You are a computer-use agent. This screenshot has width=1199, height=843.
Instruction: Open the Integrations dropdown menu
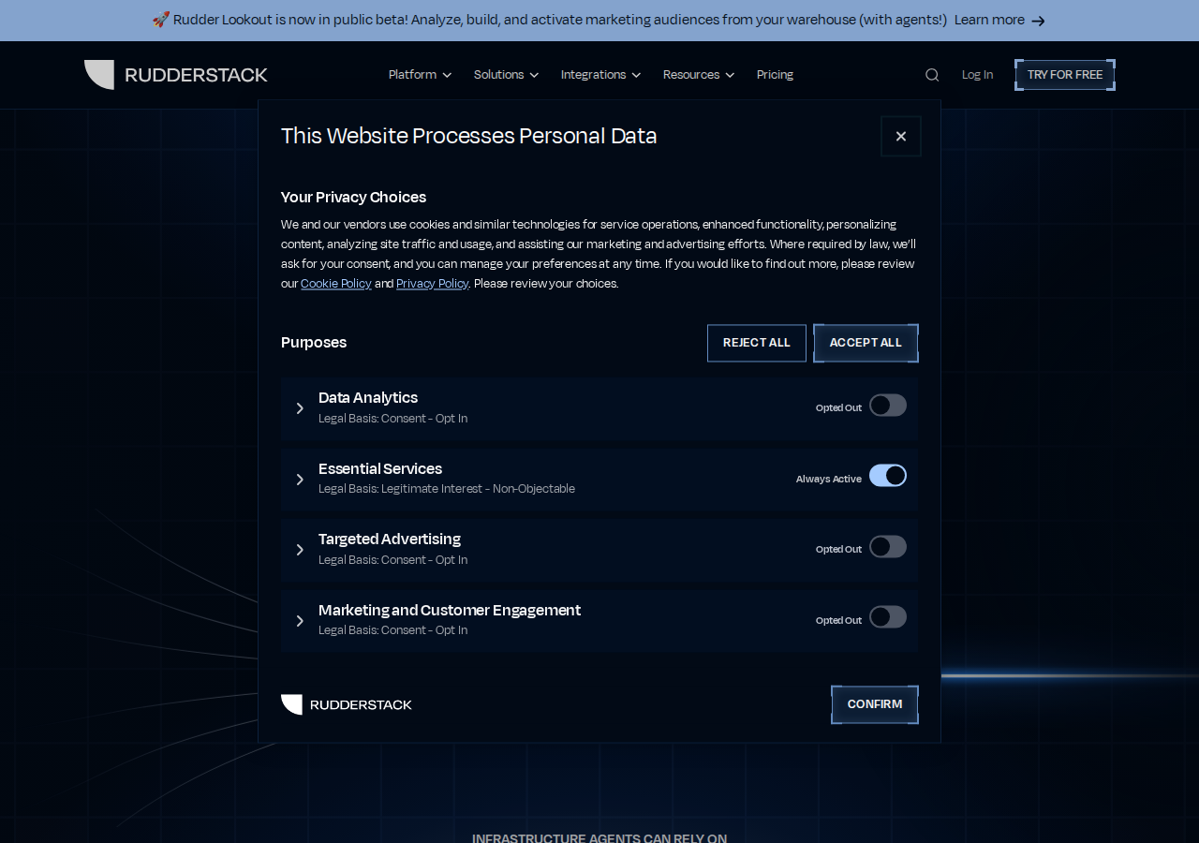(x=600, y=75)
